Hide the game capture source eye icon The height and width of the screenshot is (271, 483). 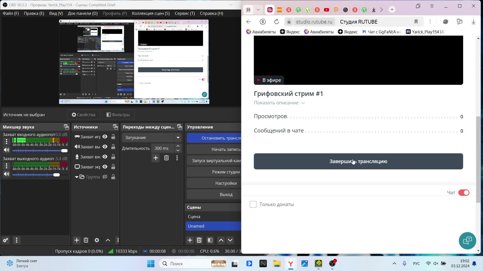point(105,137)
